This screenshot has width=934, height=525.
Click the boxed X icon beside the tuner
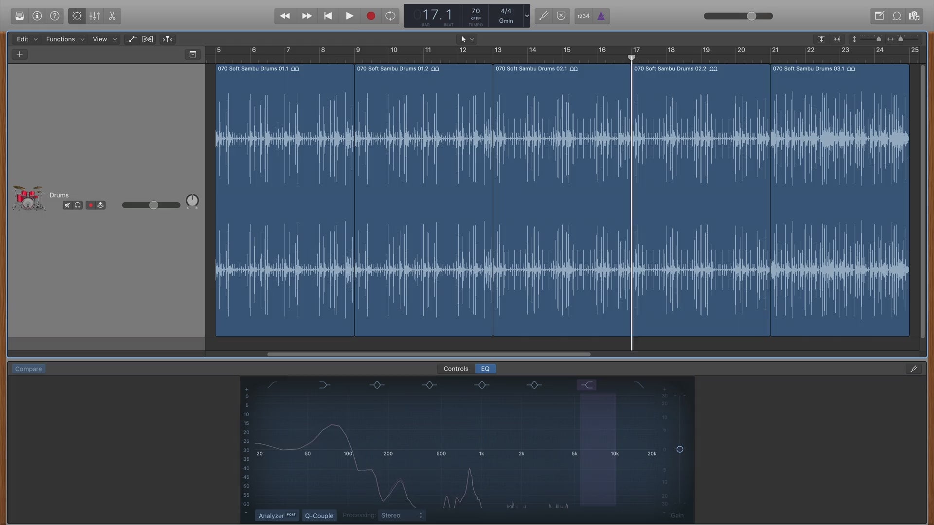tap(561, 16)
